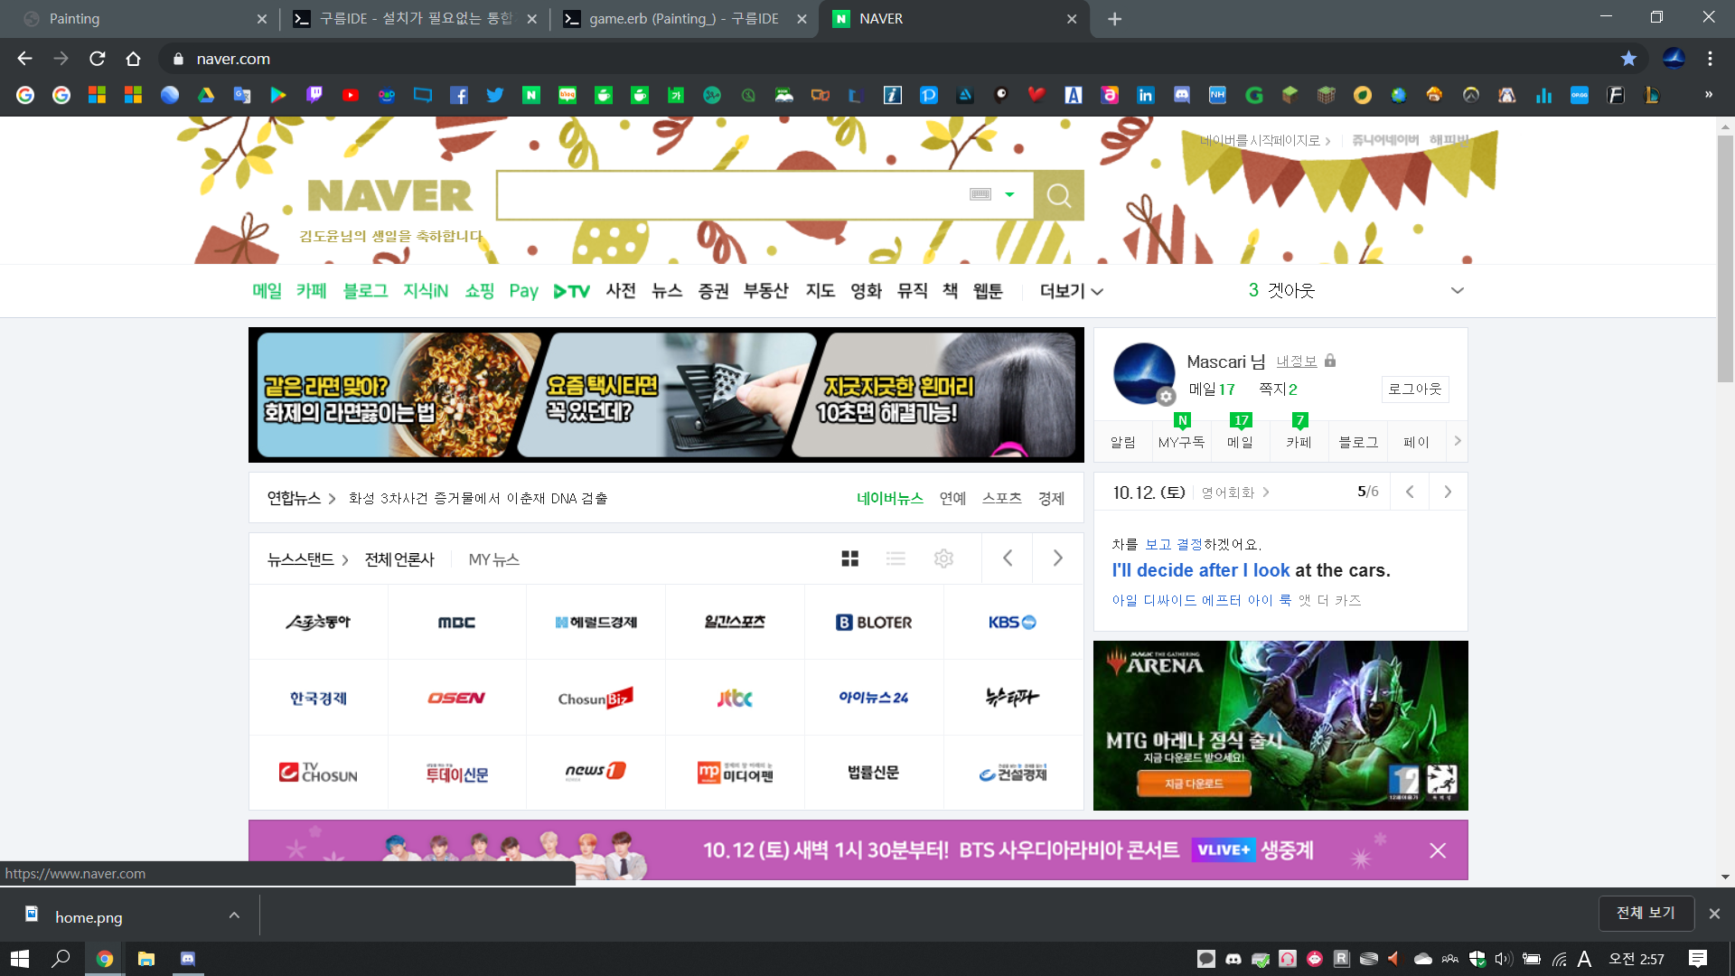Open the YouTube bookmark
Image resolution: width=1735 pixels, height=976 pixels.
351,95
